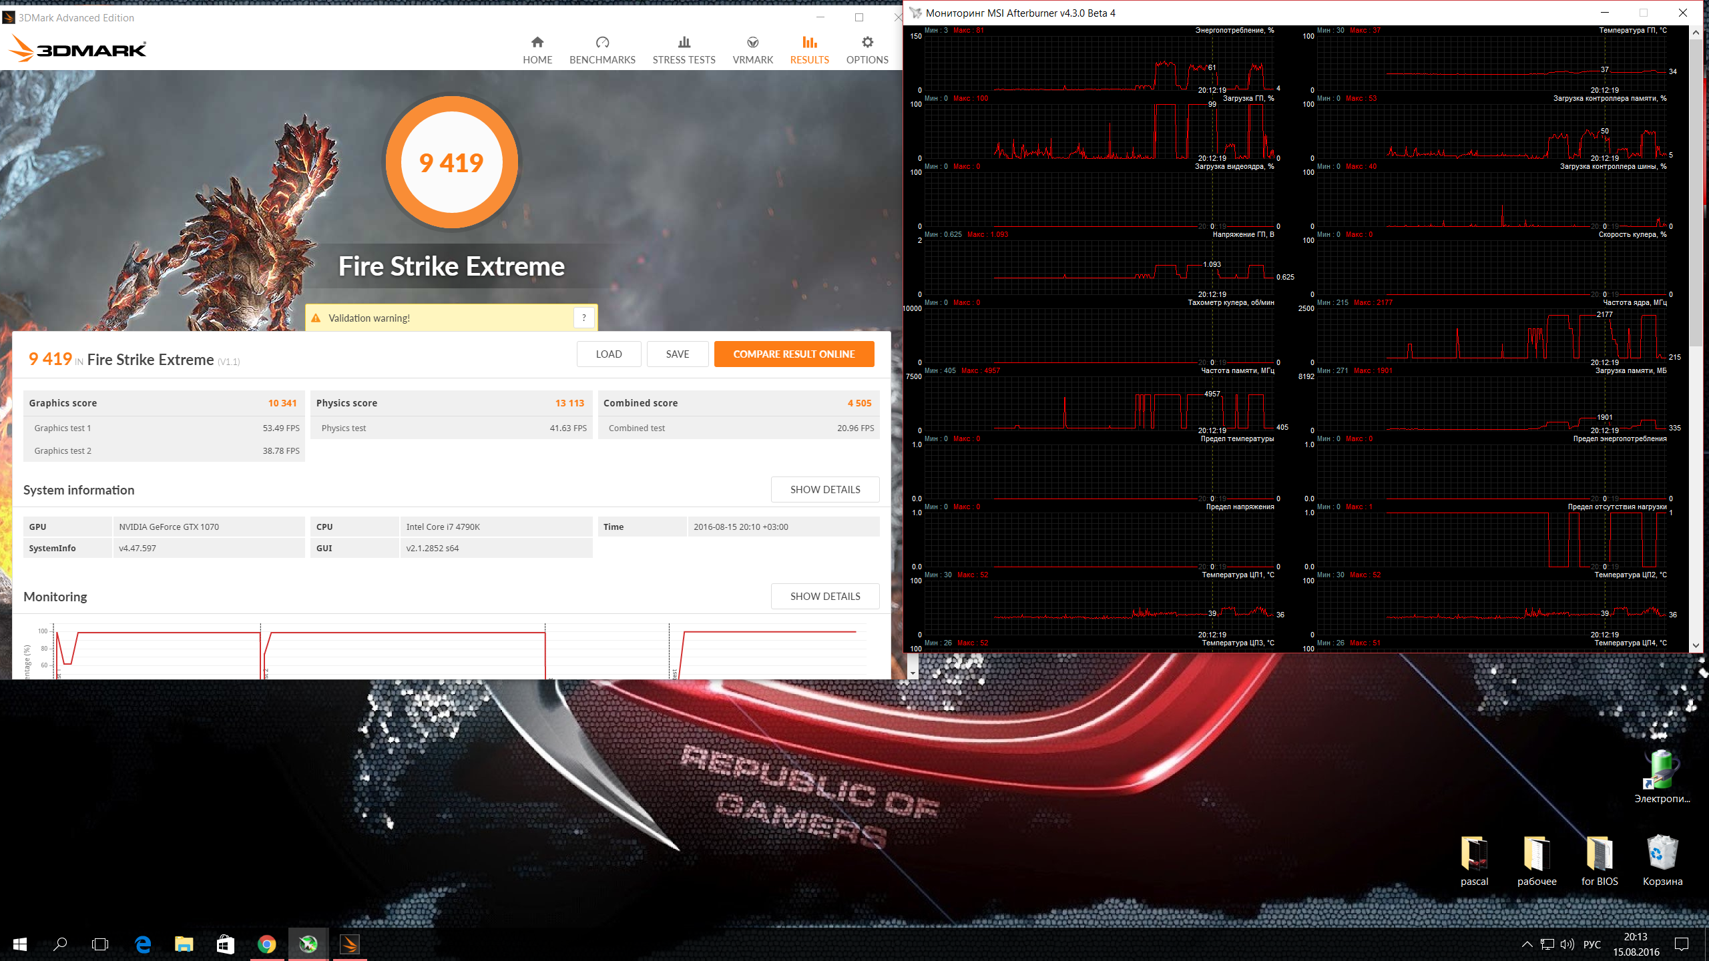Click the SAVE result button
Image resolution: width=1709 pixels, height=961 pixels.
[x=677, y=354]
